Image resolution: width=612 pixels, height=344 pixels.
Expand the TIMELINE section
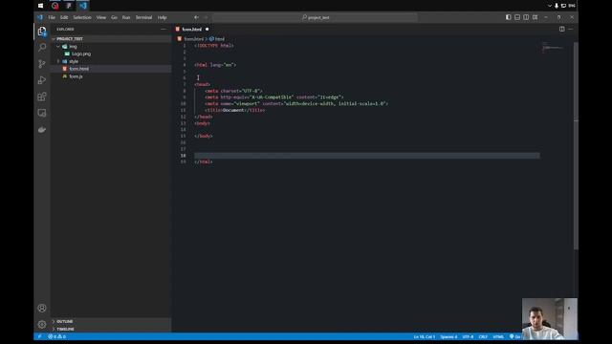[x=111, y=329]
